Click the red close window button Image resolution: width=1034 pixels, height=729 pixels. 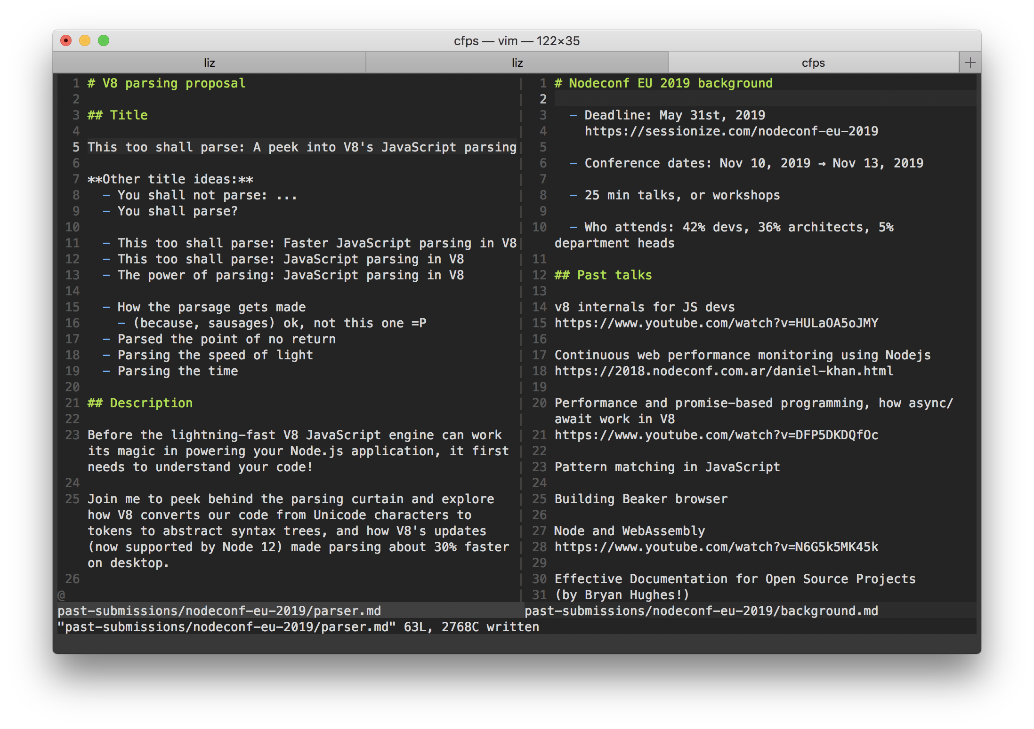66,41
